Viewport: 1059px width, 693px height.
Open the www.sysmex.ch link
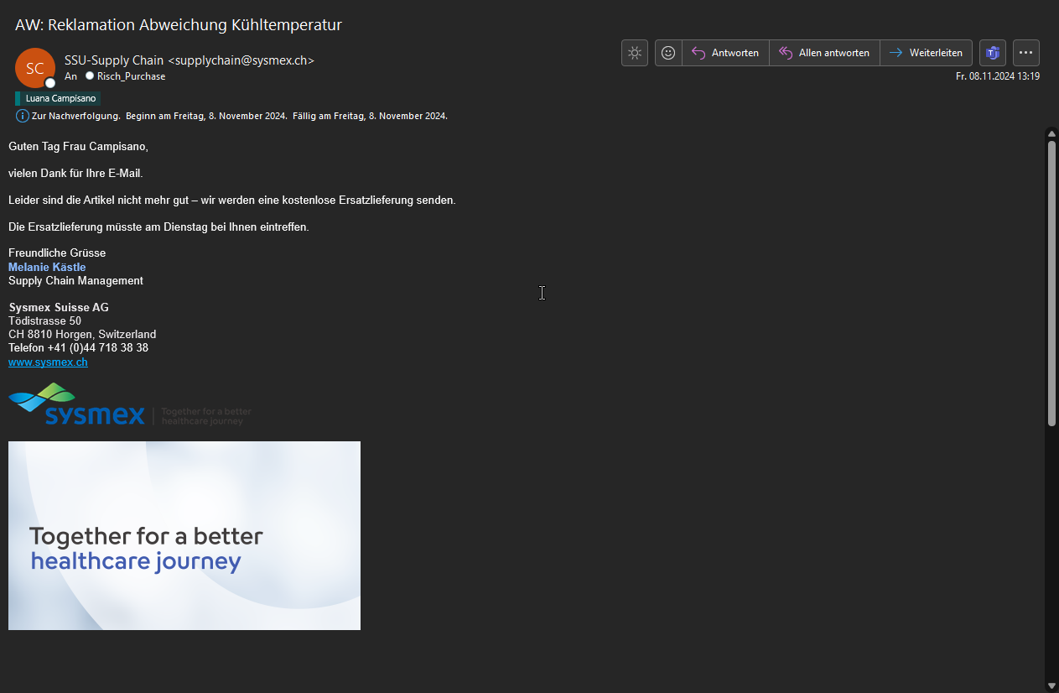click(48, 362)
